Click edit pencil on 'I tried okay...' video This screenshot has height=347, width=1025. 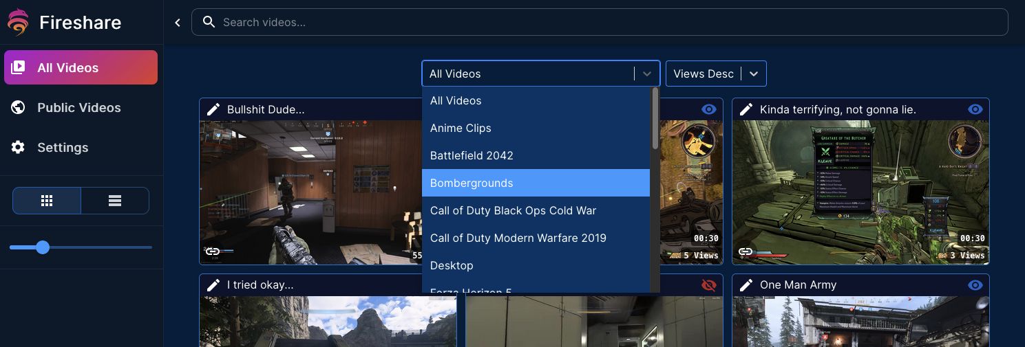pyautogui.click(x=213, y=284)
